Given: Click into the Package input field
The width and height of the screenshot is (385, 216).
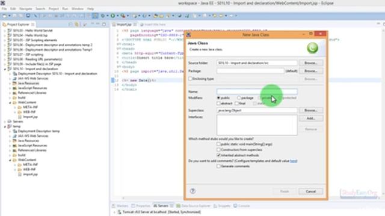Looking at the screenshot, I should (x=250, y=71).
